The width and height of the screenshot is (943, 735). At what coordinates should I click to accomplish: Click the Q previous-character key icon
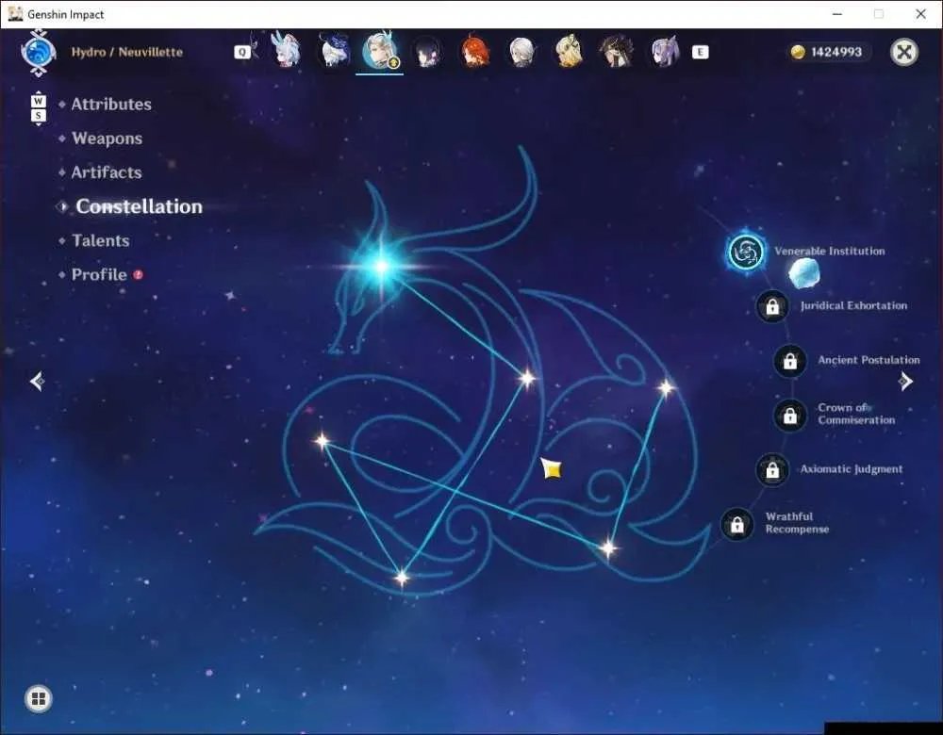(x=241, y=52)
